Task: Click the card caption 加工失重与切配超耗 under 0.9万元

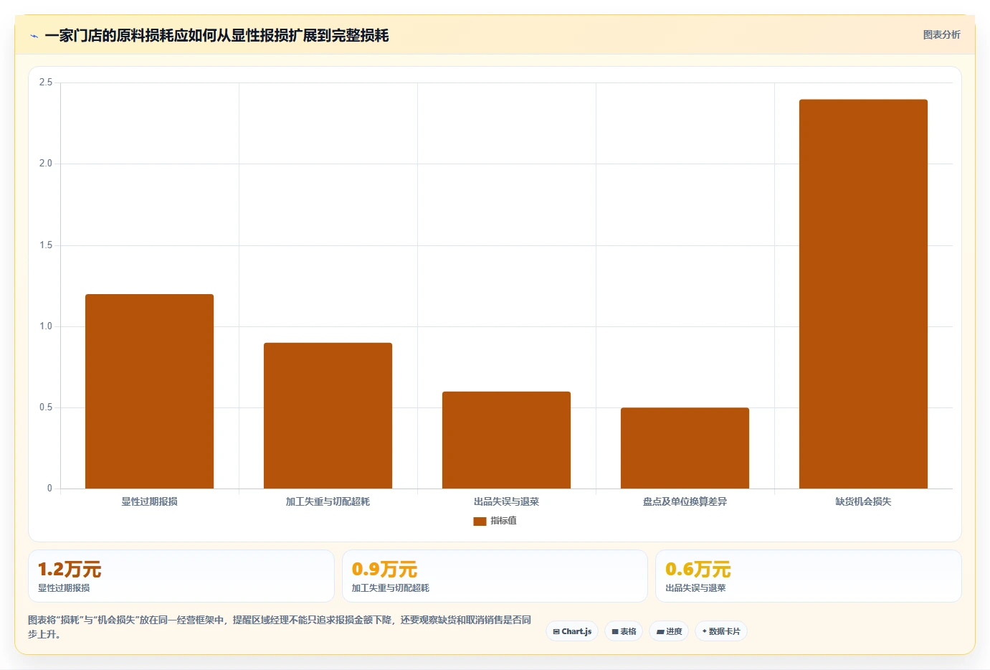Action: tap(390, 588)
